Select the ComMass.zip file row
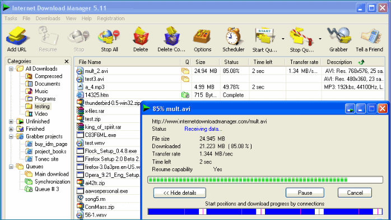The height and width of the screenshot is (220, 391). [108, 207]
